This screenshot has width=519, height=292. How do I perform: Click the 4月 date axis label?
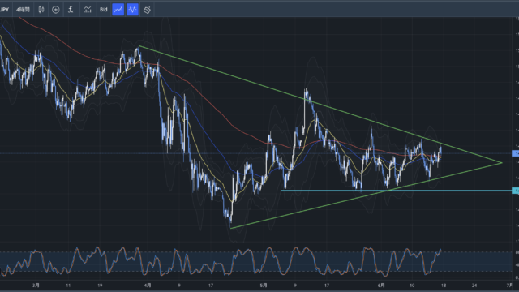tap(148, 285)
